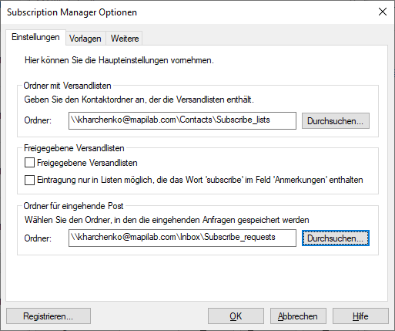This screenshot has width=395, height=331.
Task: Open the Weitere tab
Action: 125,39
